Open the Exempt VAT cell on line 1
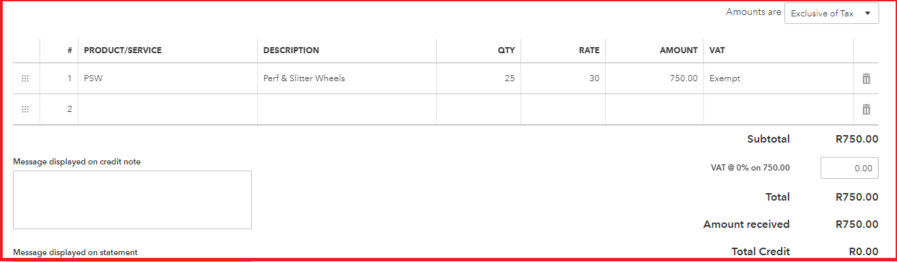The height and width of the screenshot is (262, 897). [778, 78]
